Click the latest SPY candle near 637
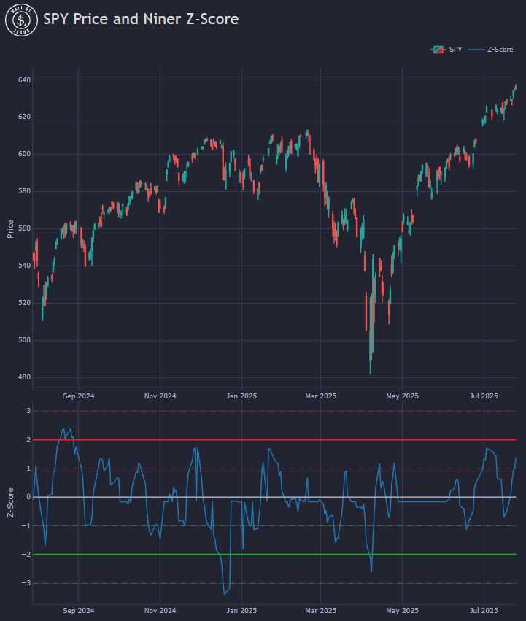Screen dimensions: 526x621 [x=516, y=87]
